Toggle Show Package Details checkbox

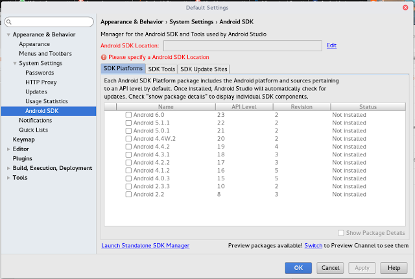(341, 233)
